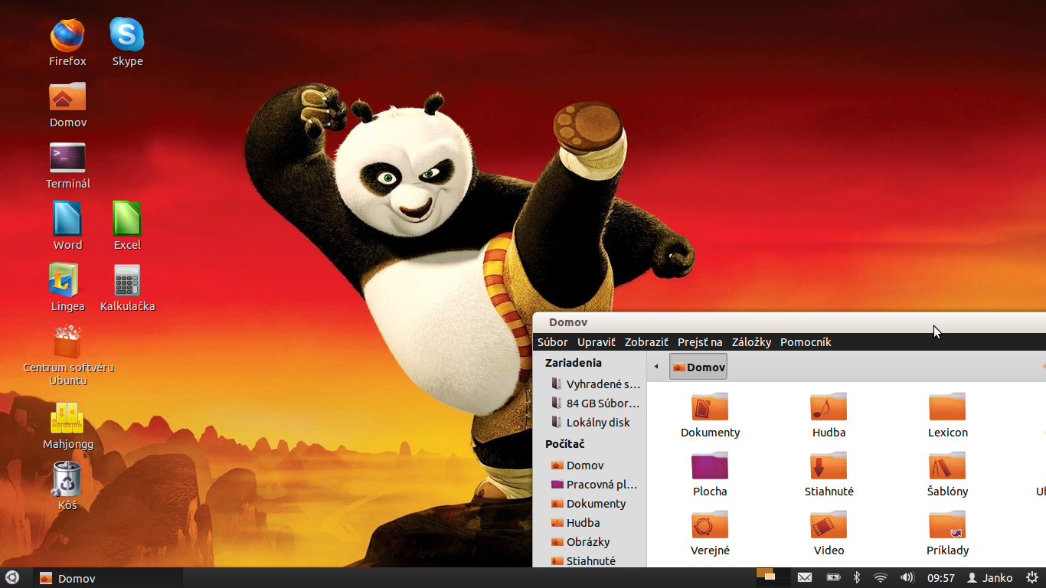Click the path bar left arrow

pyautogui.click(x=656, y=367)
